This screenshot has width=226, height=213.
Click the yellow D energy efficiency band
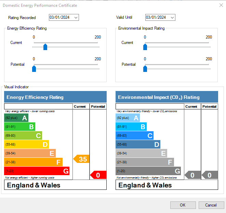tap(26, 144)
